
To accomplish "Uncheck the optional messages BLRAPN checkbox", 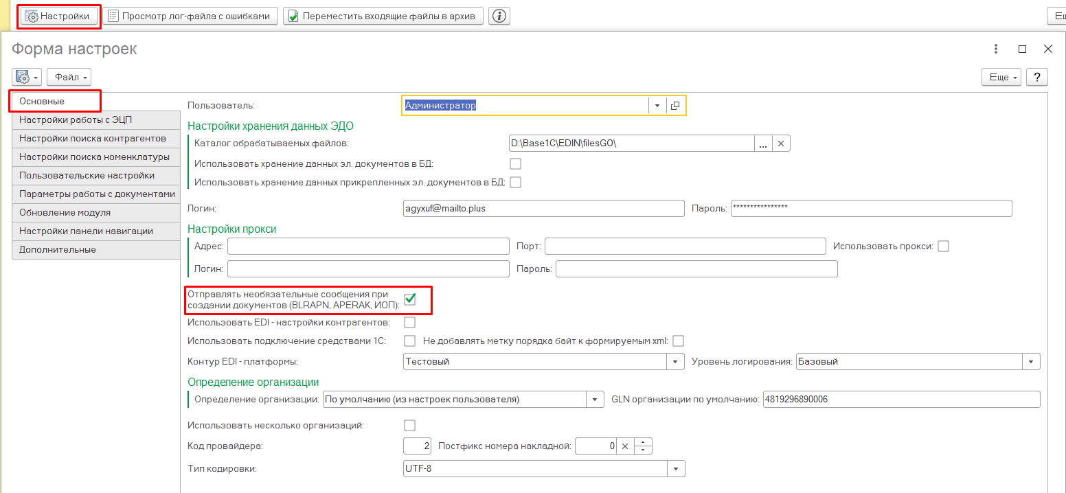I will (x=410, y=299).
